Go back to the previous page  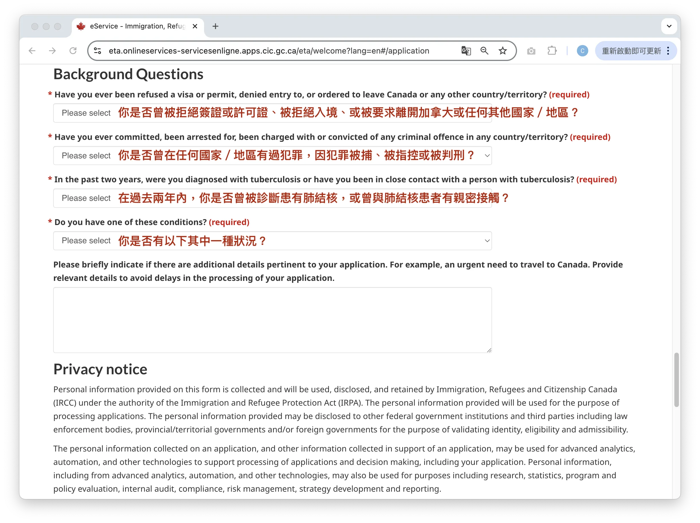point(32,51)
